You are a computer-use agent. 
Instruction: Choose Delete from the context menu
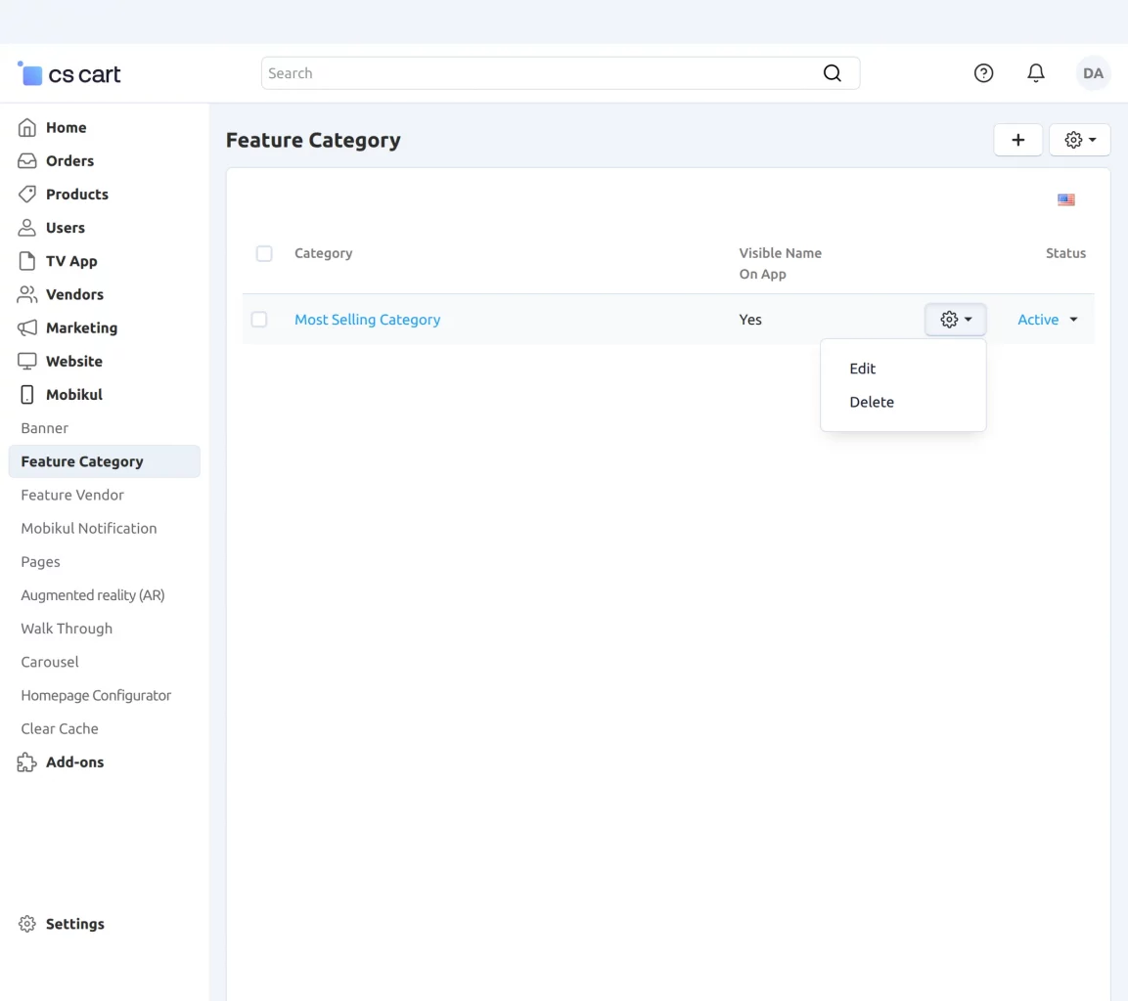coord(871,402)
